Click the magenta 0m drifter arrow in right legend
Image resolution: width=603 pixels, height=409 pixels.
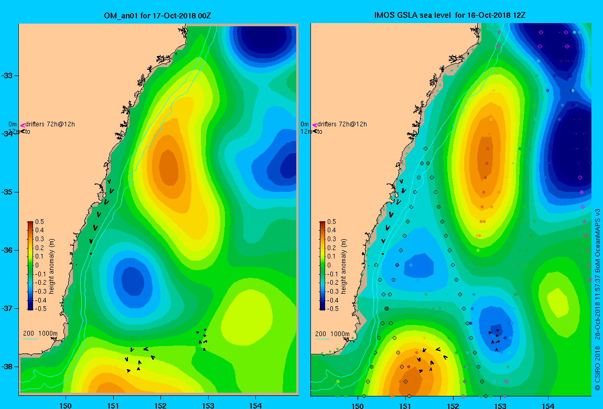(x=315, y=125)
